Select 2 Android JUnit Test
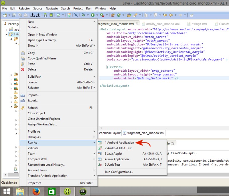Viewport: 229px width, 196px height. coord(132,148)
